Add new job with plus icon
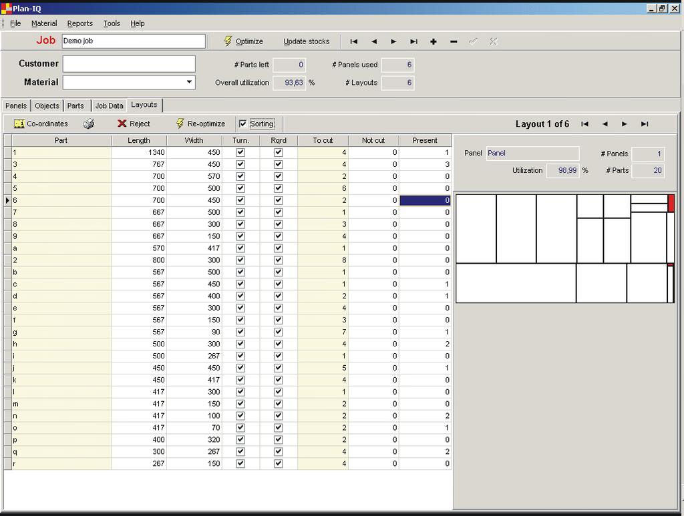 click(x=433, y=41)
